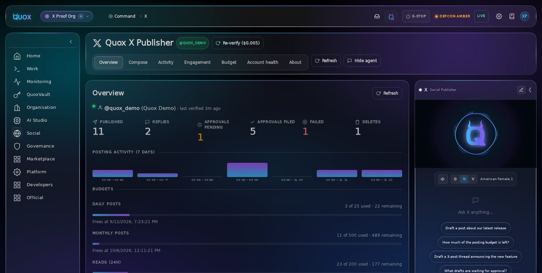Open the QuoxVault key icon
The height and width of the screenshot is (273, 542).
click(17, 95)
